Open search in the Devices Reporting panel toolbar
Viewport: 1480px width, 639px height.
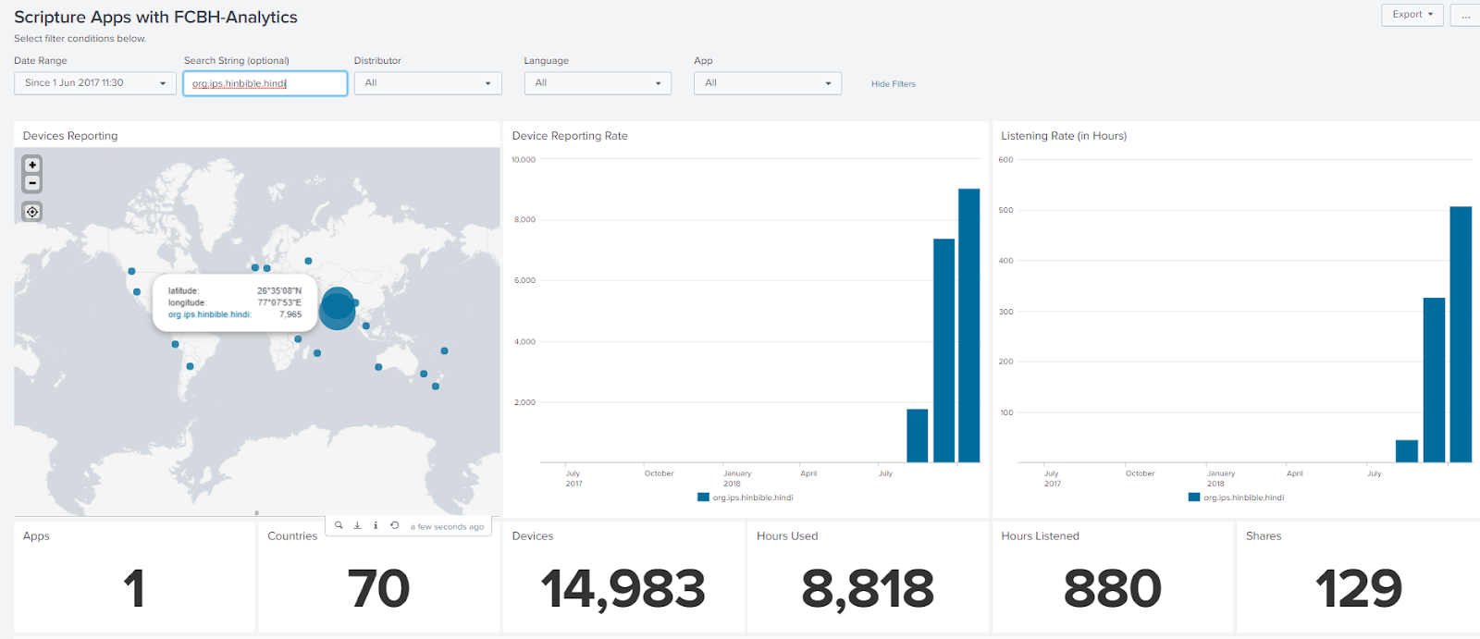[339, 525]
